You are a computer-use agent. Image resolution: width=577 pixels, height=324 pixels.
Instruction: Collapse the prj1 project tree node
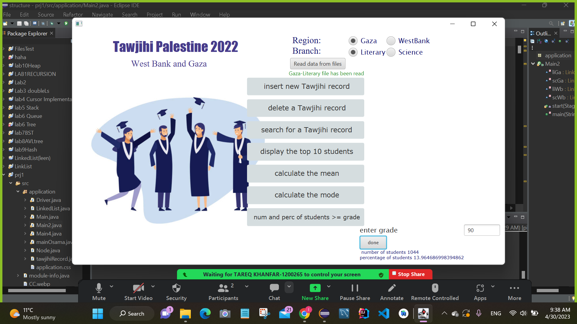tap(4, 175)
